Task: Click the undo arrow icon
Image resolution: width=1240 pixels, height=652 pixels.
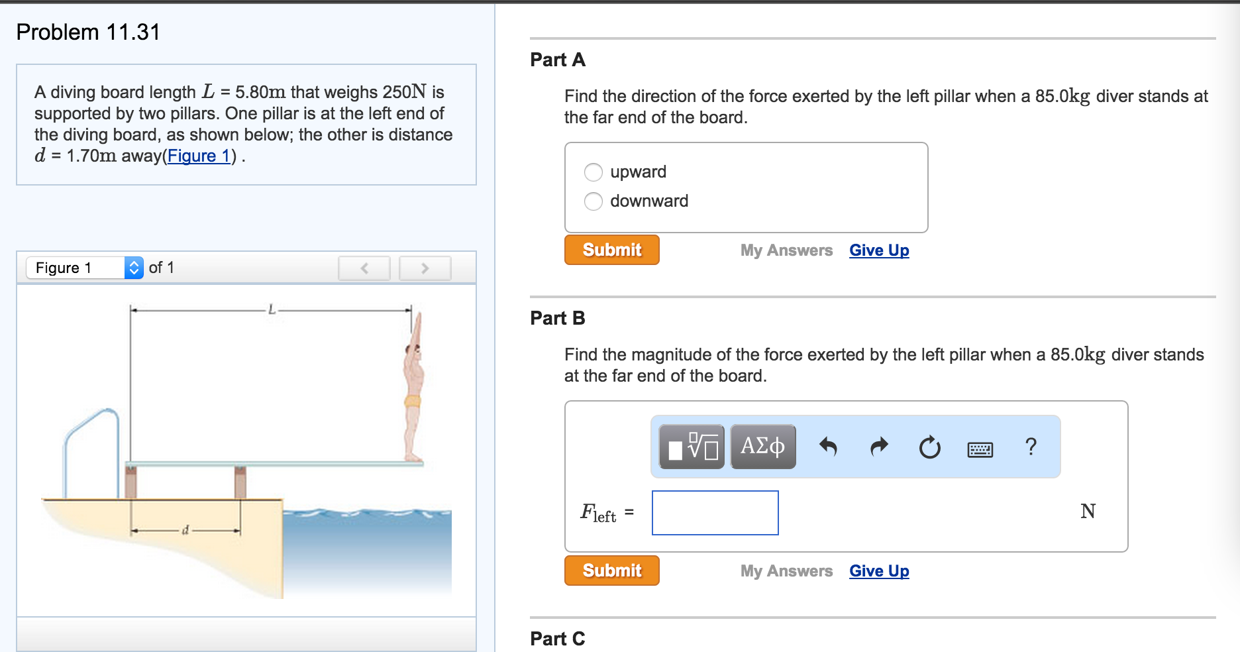Action: 828,447
